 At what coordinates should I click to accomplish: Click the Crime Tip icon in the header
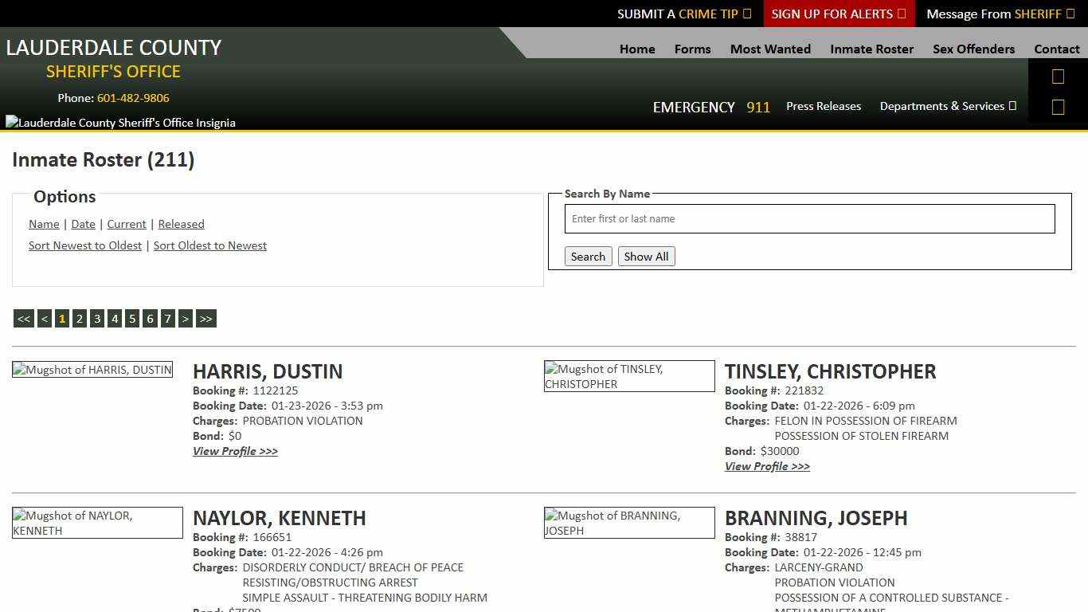746,14
